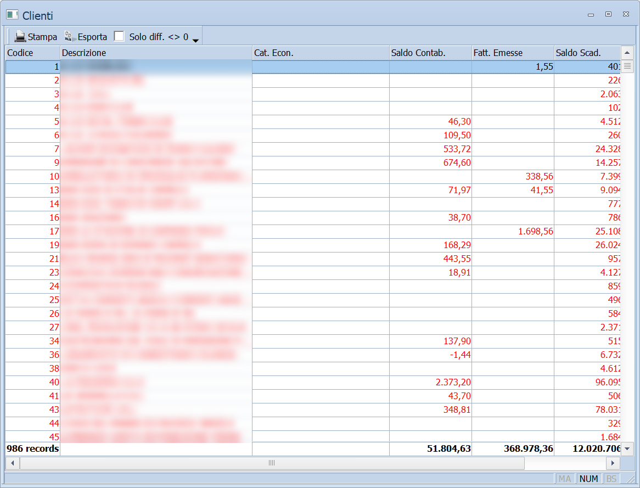The height and width of the screenshot is (488, 640).
Task: Select the Saldo Contab. value 674,60
Action: click(457, 162)
